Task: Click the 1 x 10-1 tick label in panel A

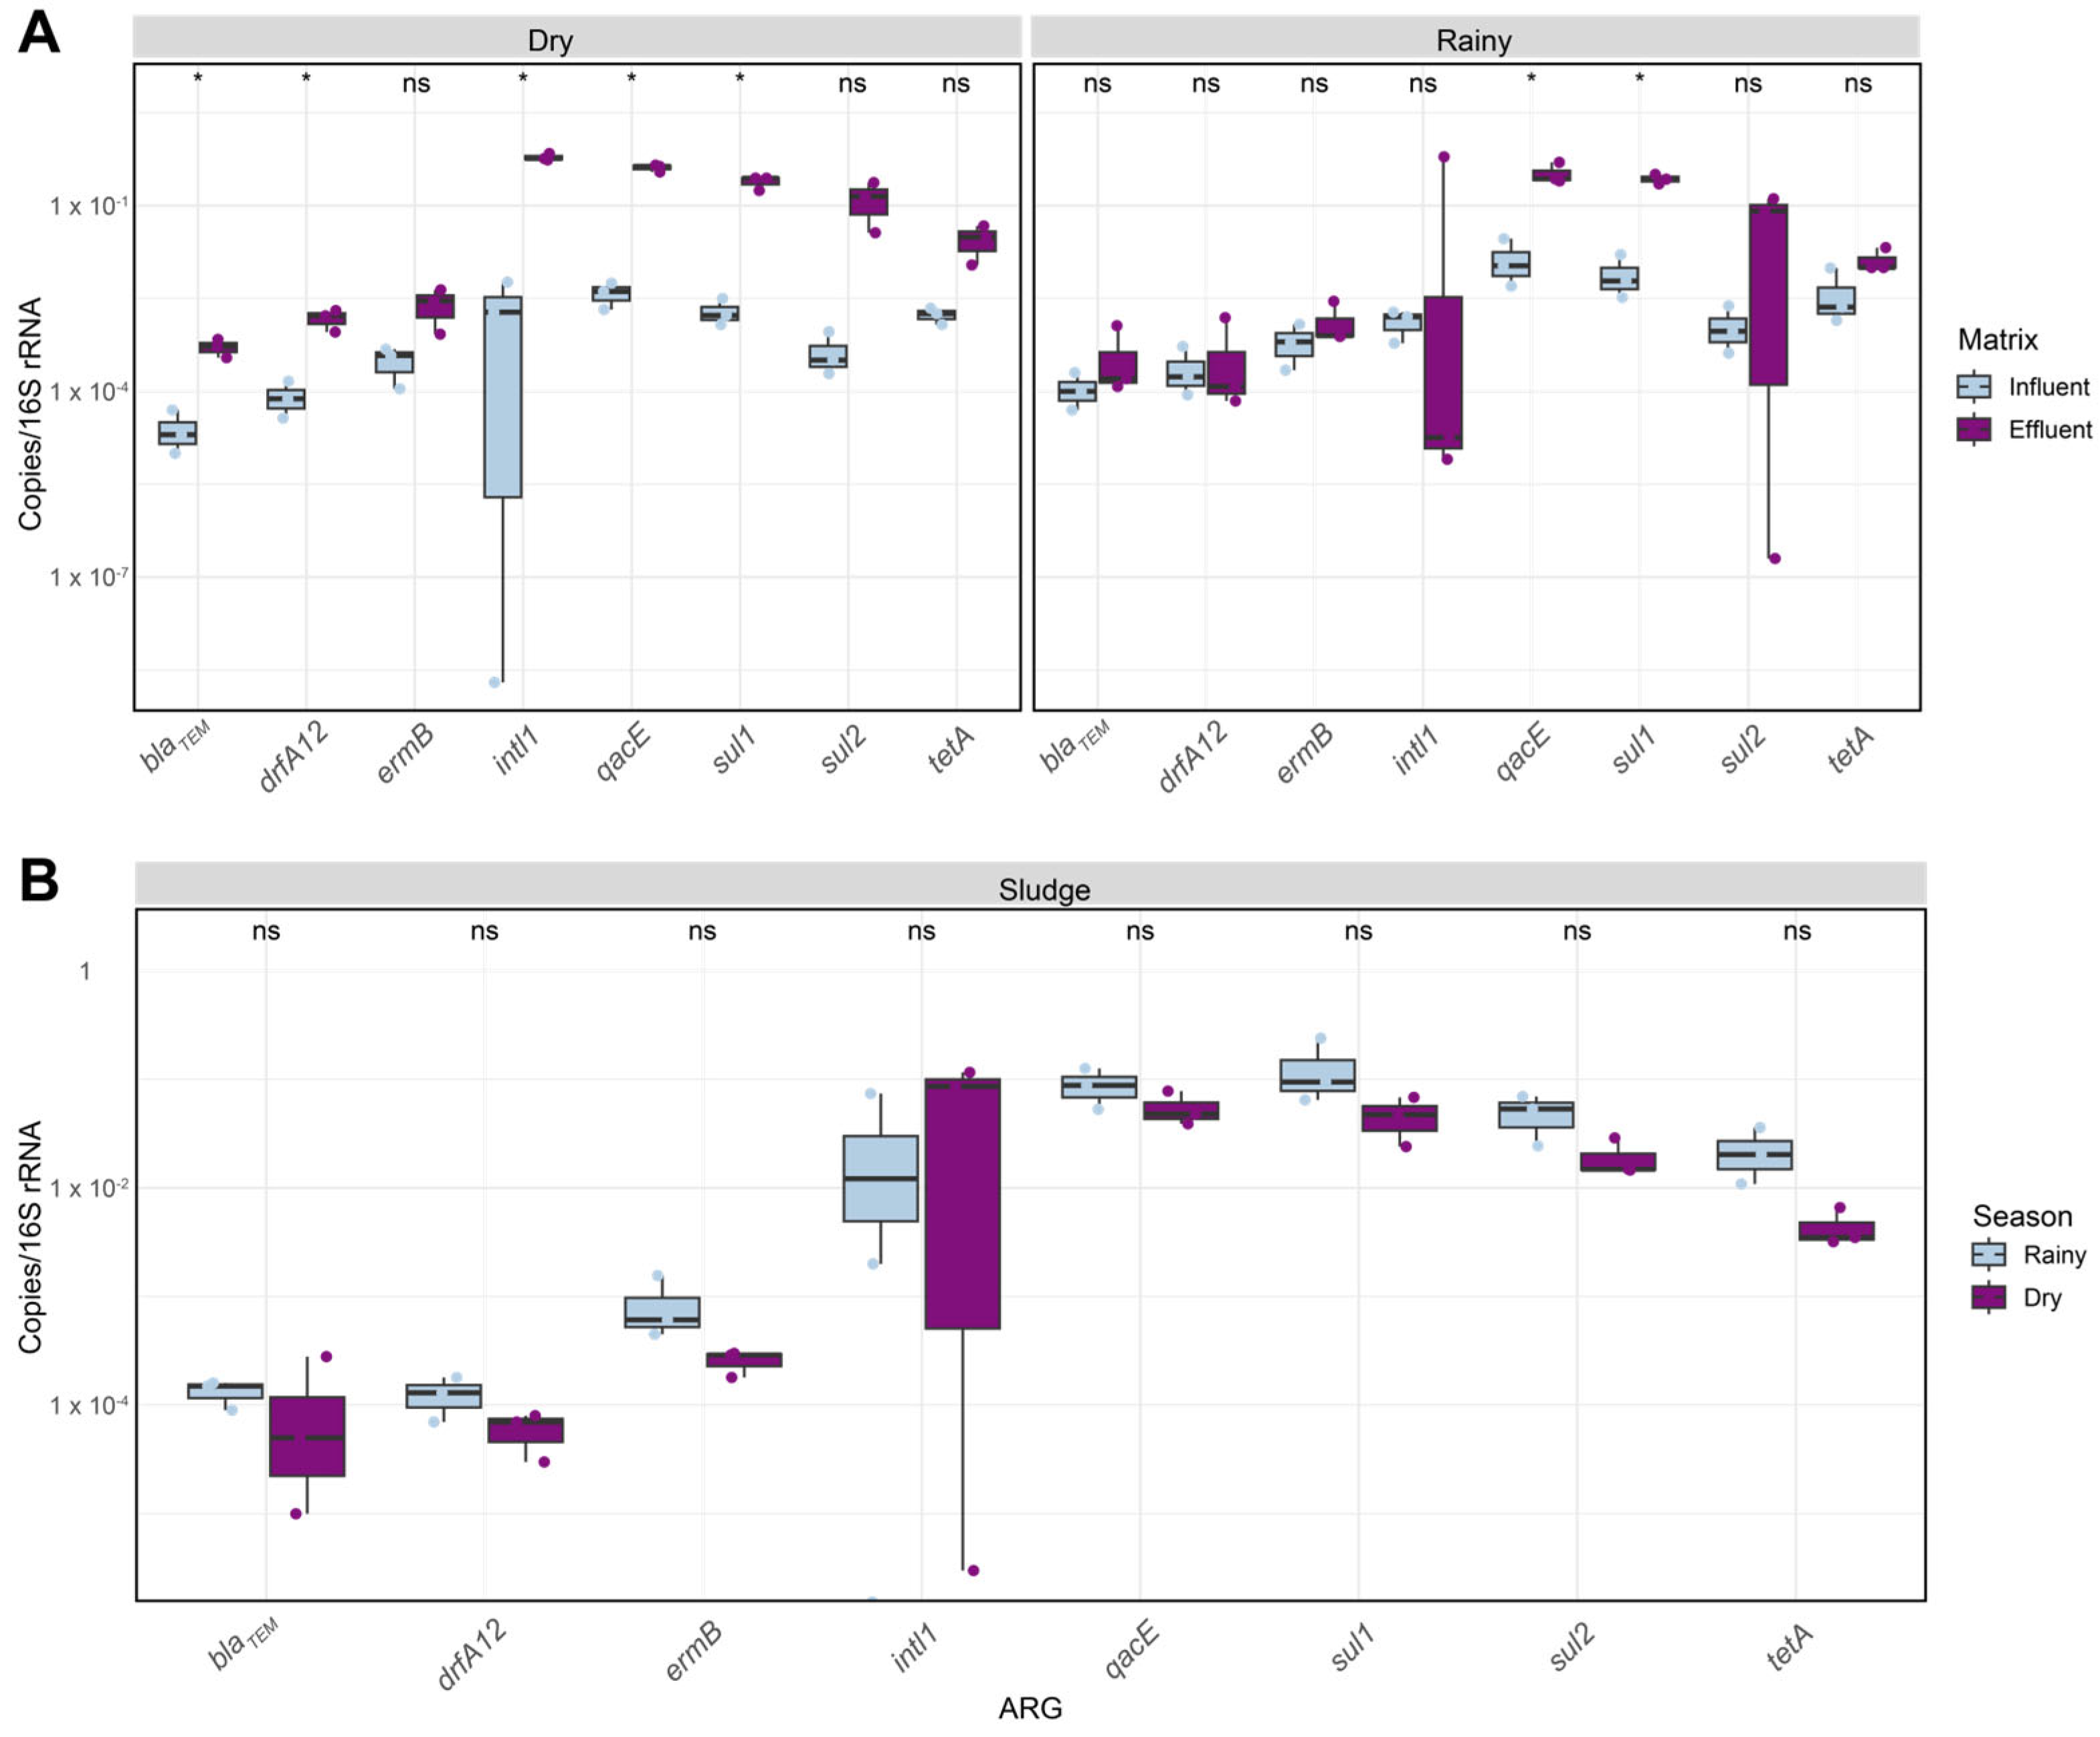Action: (89, 205)
